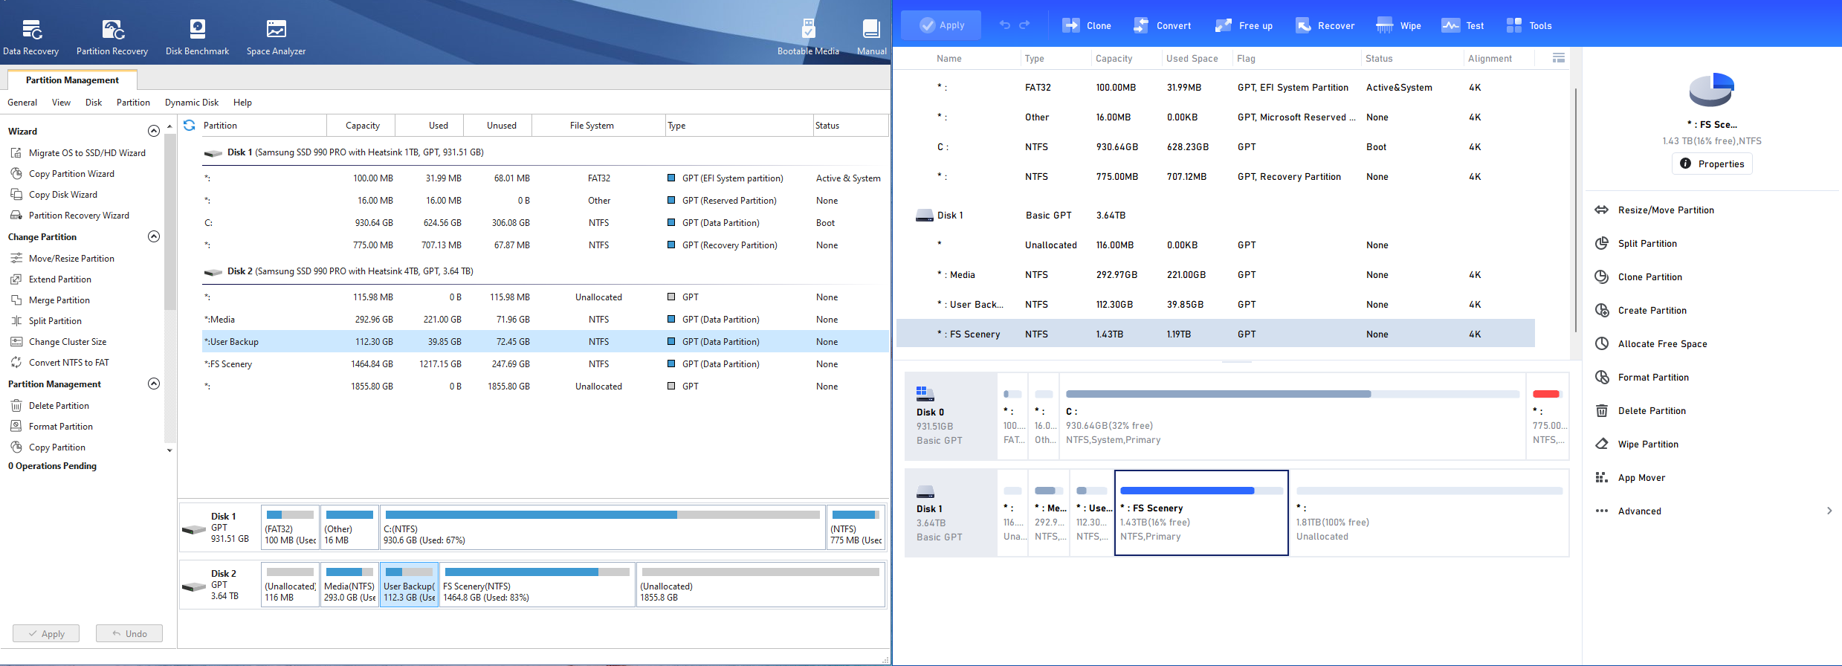Open the Recover toolbar tool

1325,25
